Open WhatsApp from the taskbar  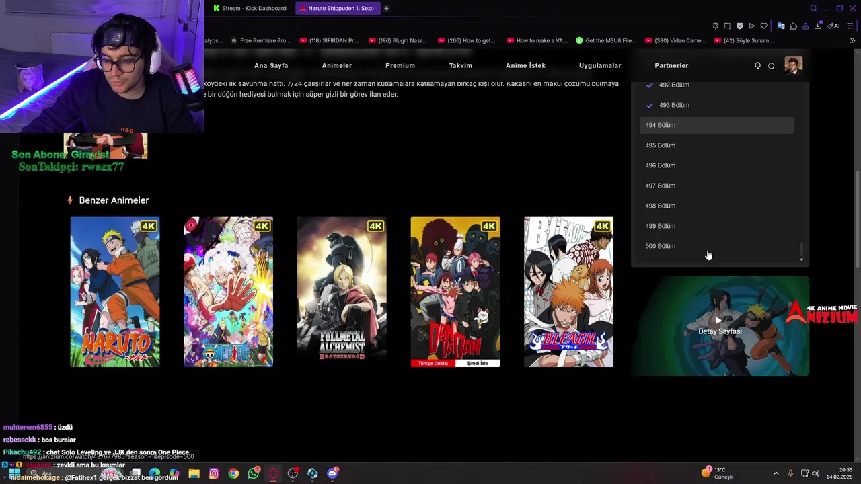pyautogui.click(x=253, y=473)
